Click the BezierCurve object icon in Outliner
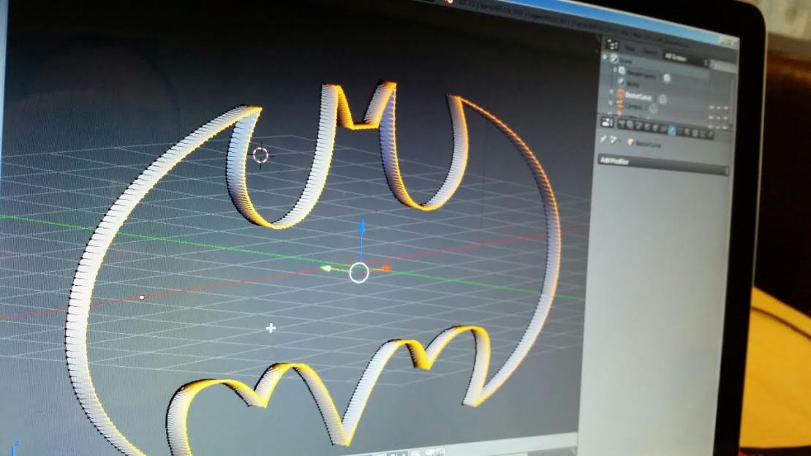The width and height of the screenshot is (811, 456). pyautogui.click(x=621, y=93)
